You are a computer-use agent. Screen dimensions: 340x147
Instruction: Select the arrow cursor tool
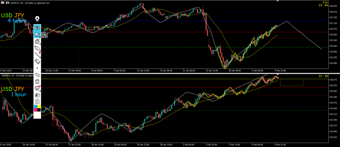(37, 34)
